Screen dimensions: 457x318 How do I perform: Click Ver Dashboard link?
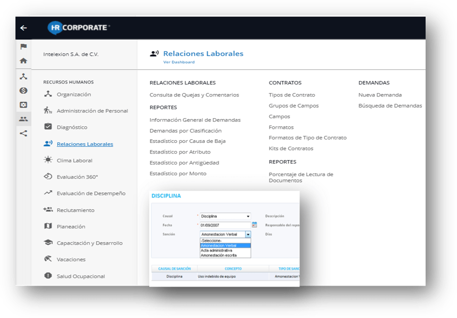point(179,62)
